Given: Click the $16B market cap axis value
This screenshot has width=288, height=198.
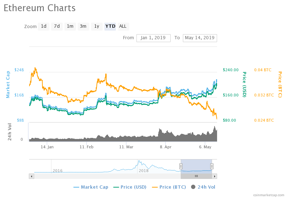Looking at the screenshot, I should pos(19,95).
